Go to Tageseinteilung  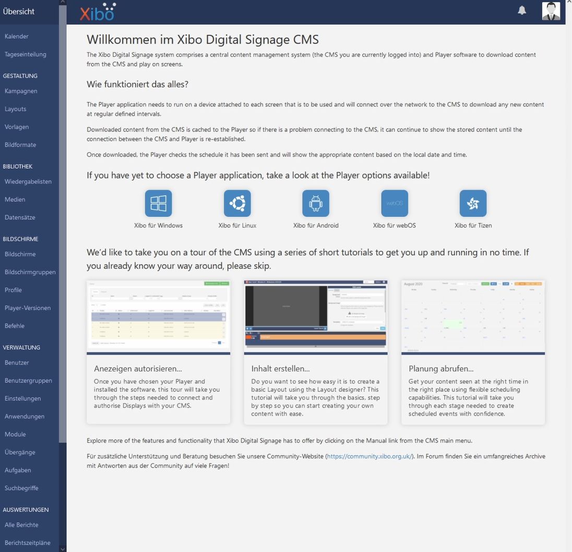pyautogui.click(x=26, y=54)
